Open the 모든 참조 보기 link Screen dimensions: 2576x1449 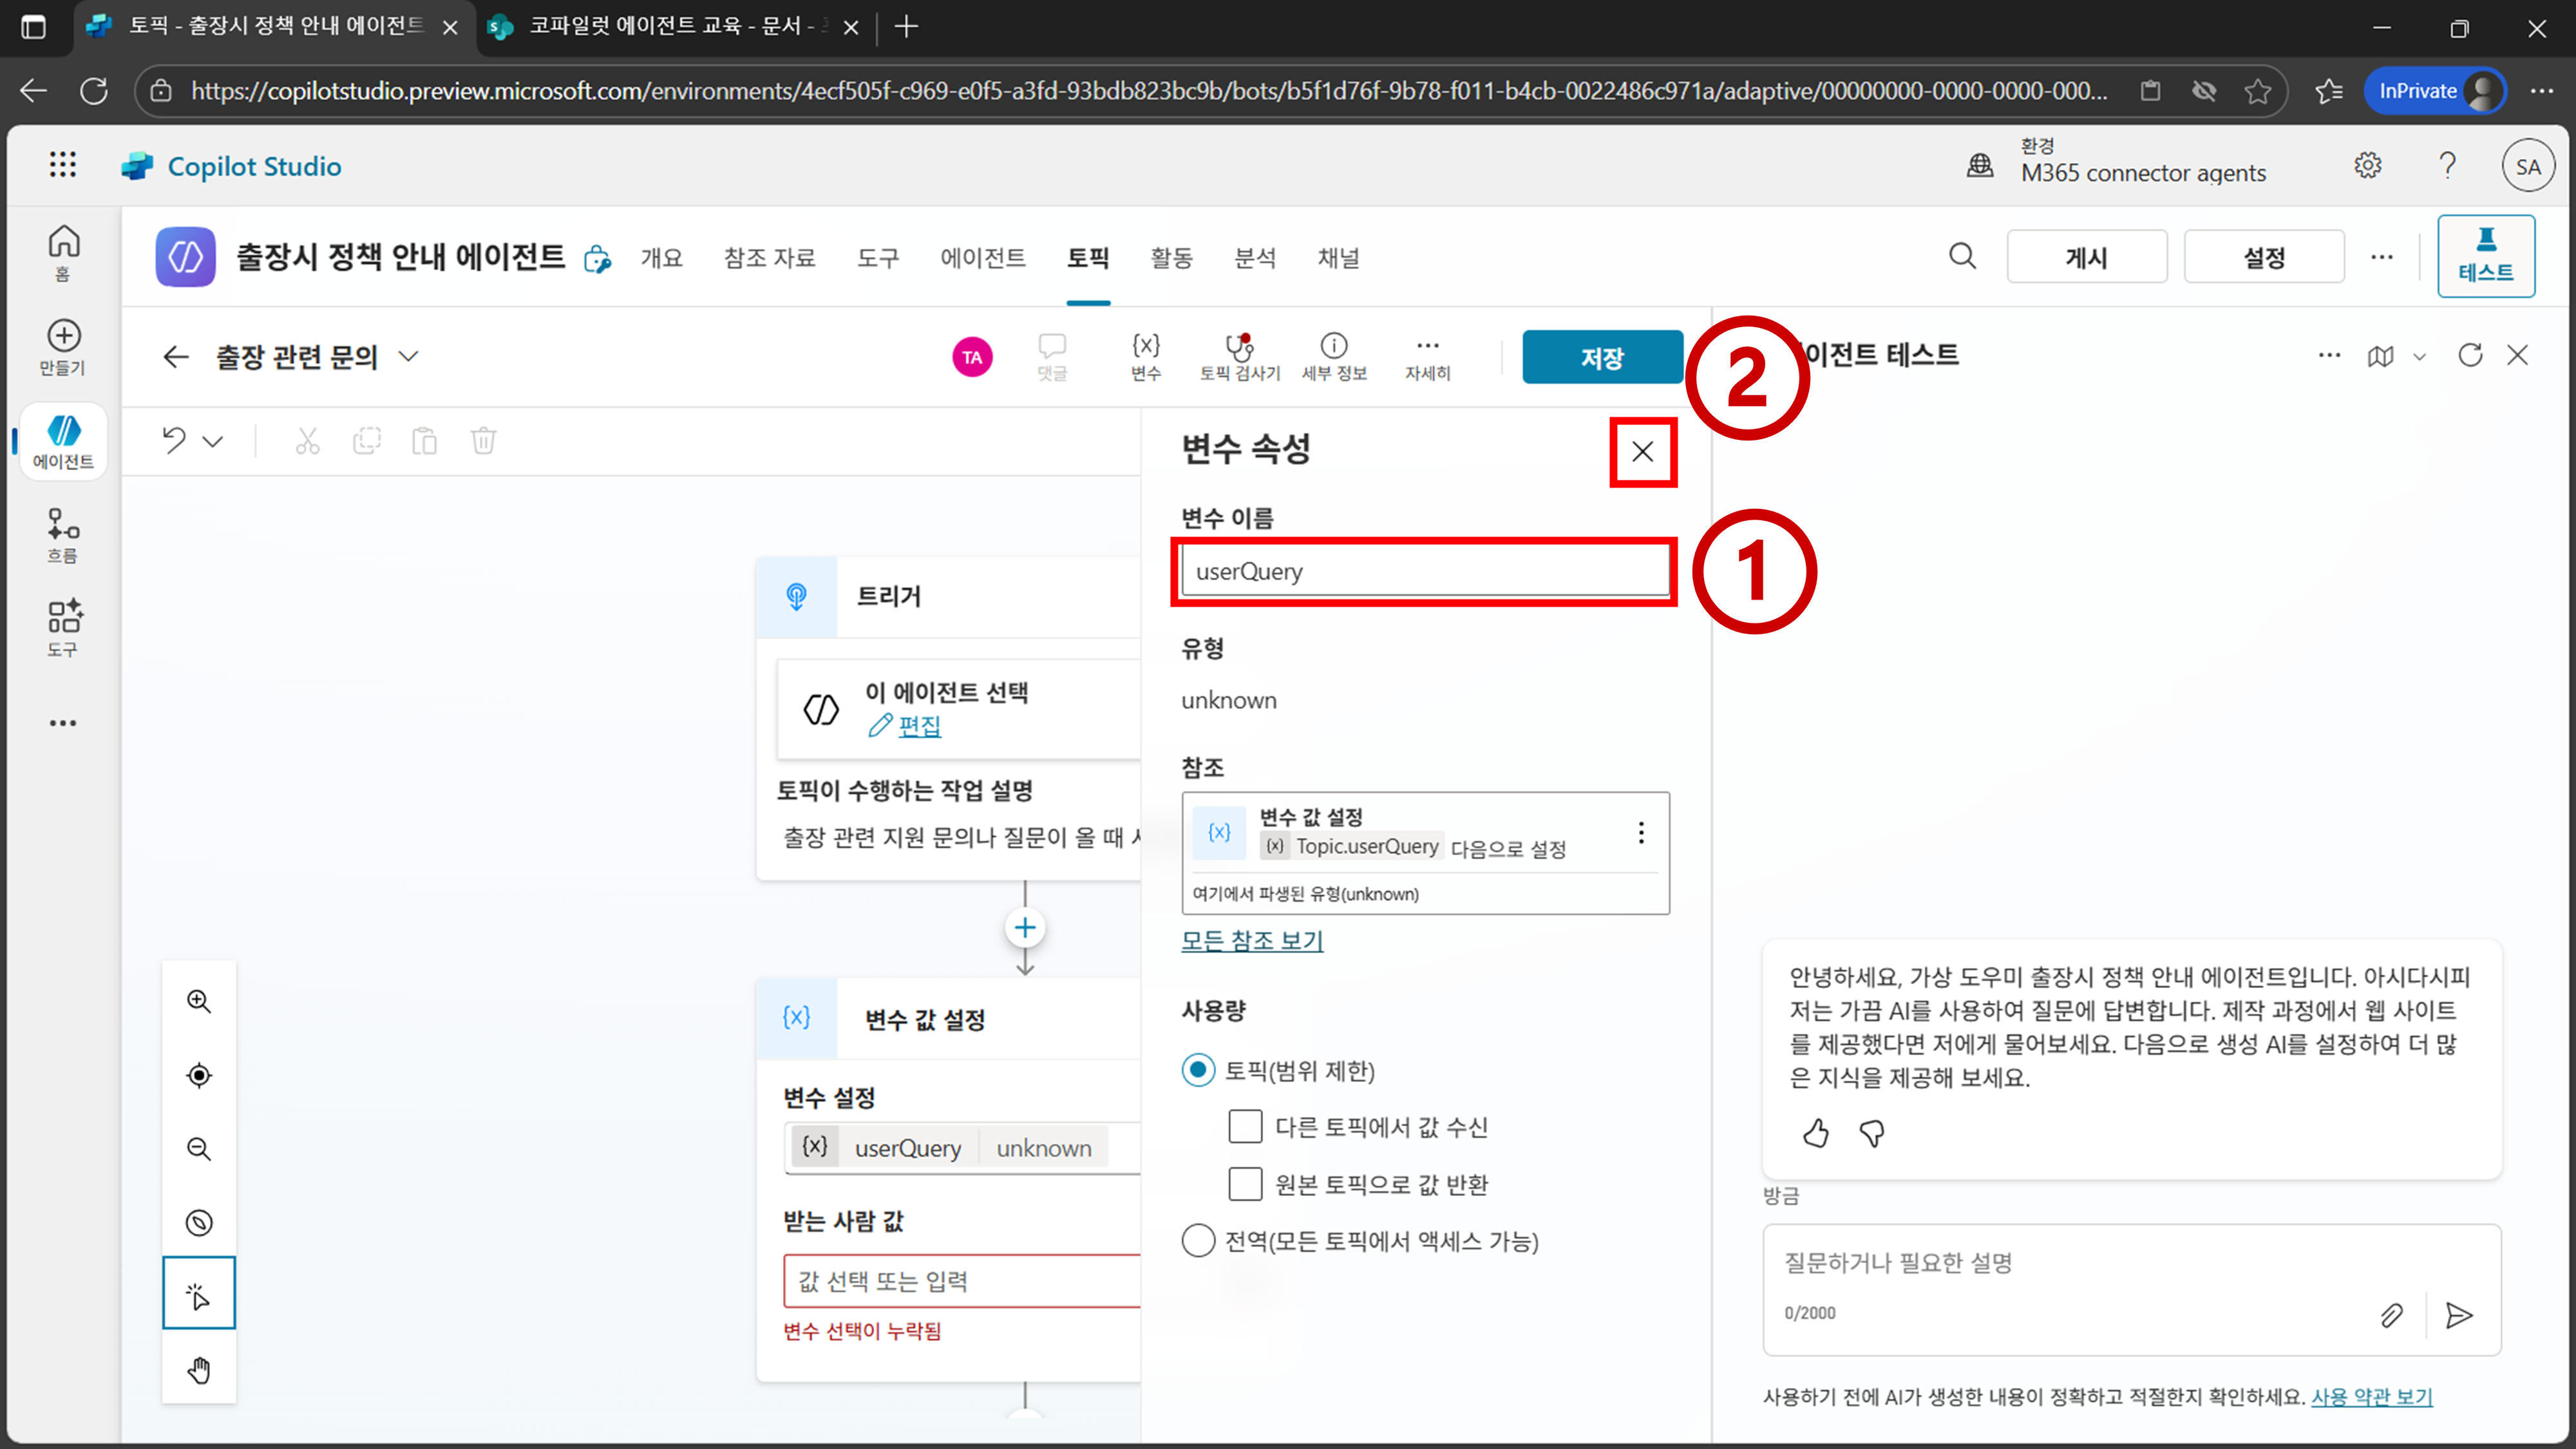(1252, 940)
